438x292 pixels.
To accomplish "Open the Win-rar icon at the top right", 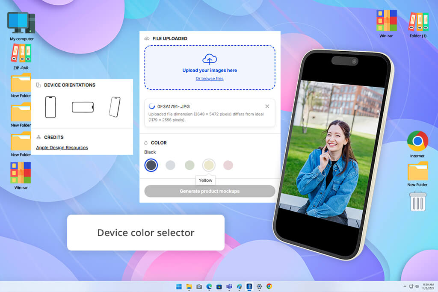I will click(386, 24).
